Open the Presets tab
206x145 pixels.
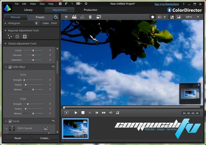(40, 17)
